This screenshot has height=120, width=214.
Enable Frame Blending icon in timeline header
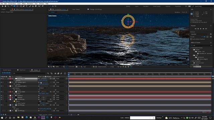tap(58, 73)
